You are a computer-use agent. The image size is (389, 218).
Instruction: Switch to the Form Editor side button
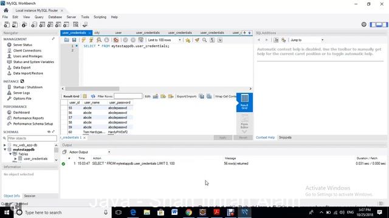(244, 122)
